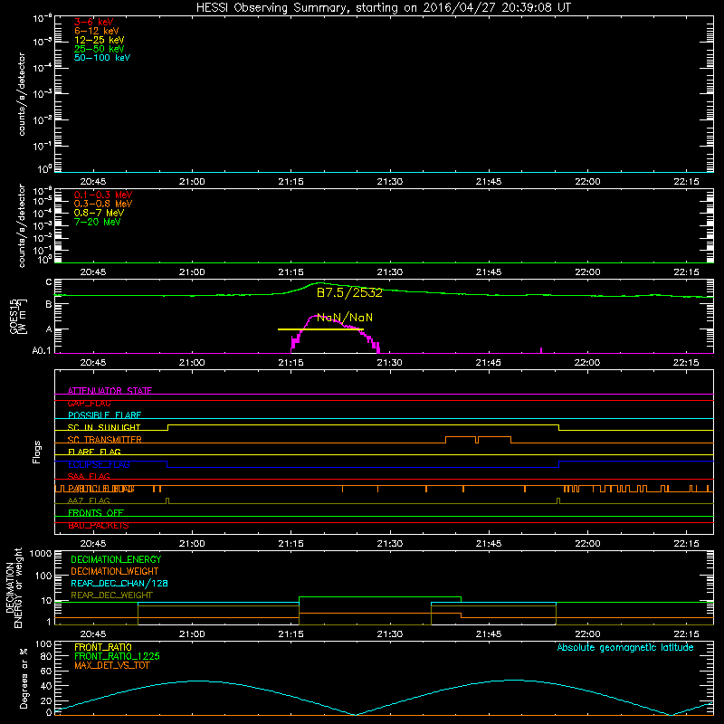
Task: Select the REAR_DEC_CHAN/128 legend label
Action: pos(119,583)
